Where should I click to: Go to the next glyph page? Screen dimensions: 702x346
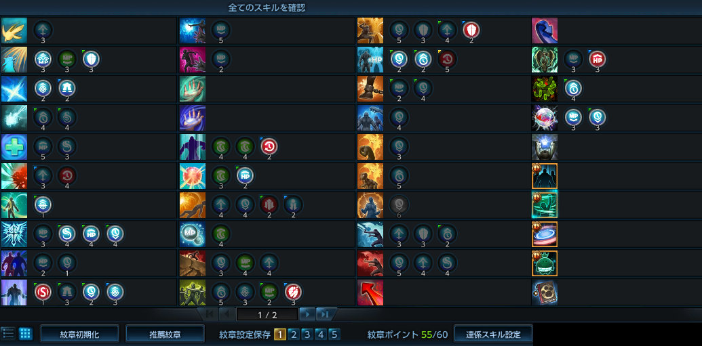pos(307,315)
